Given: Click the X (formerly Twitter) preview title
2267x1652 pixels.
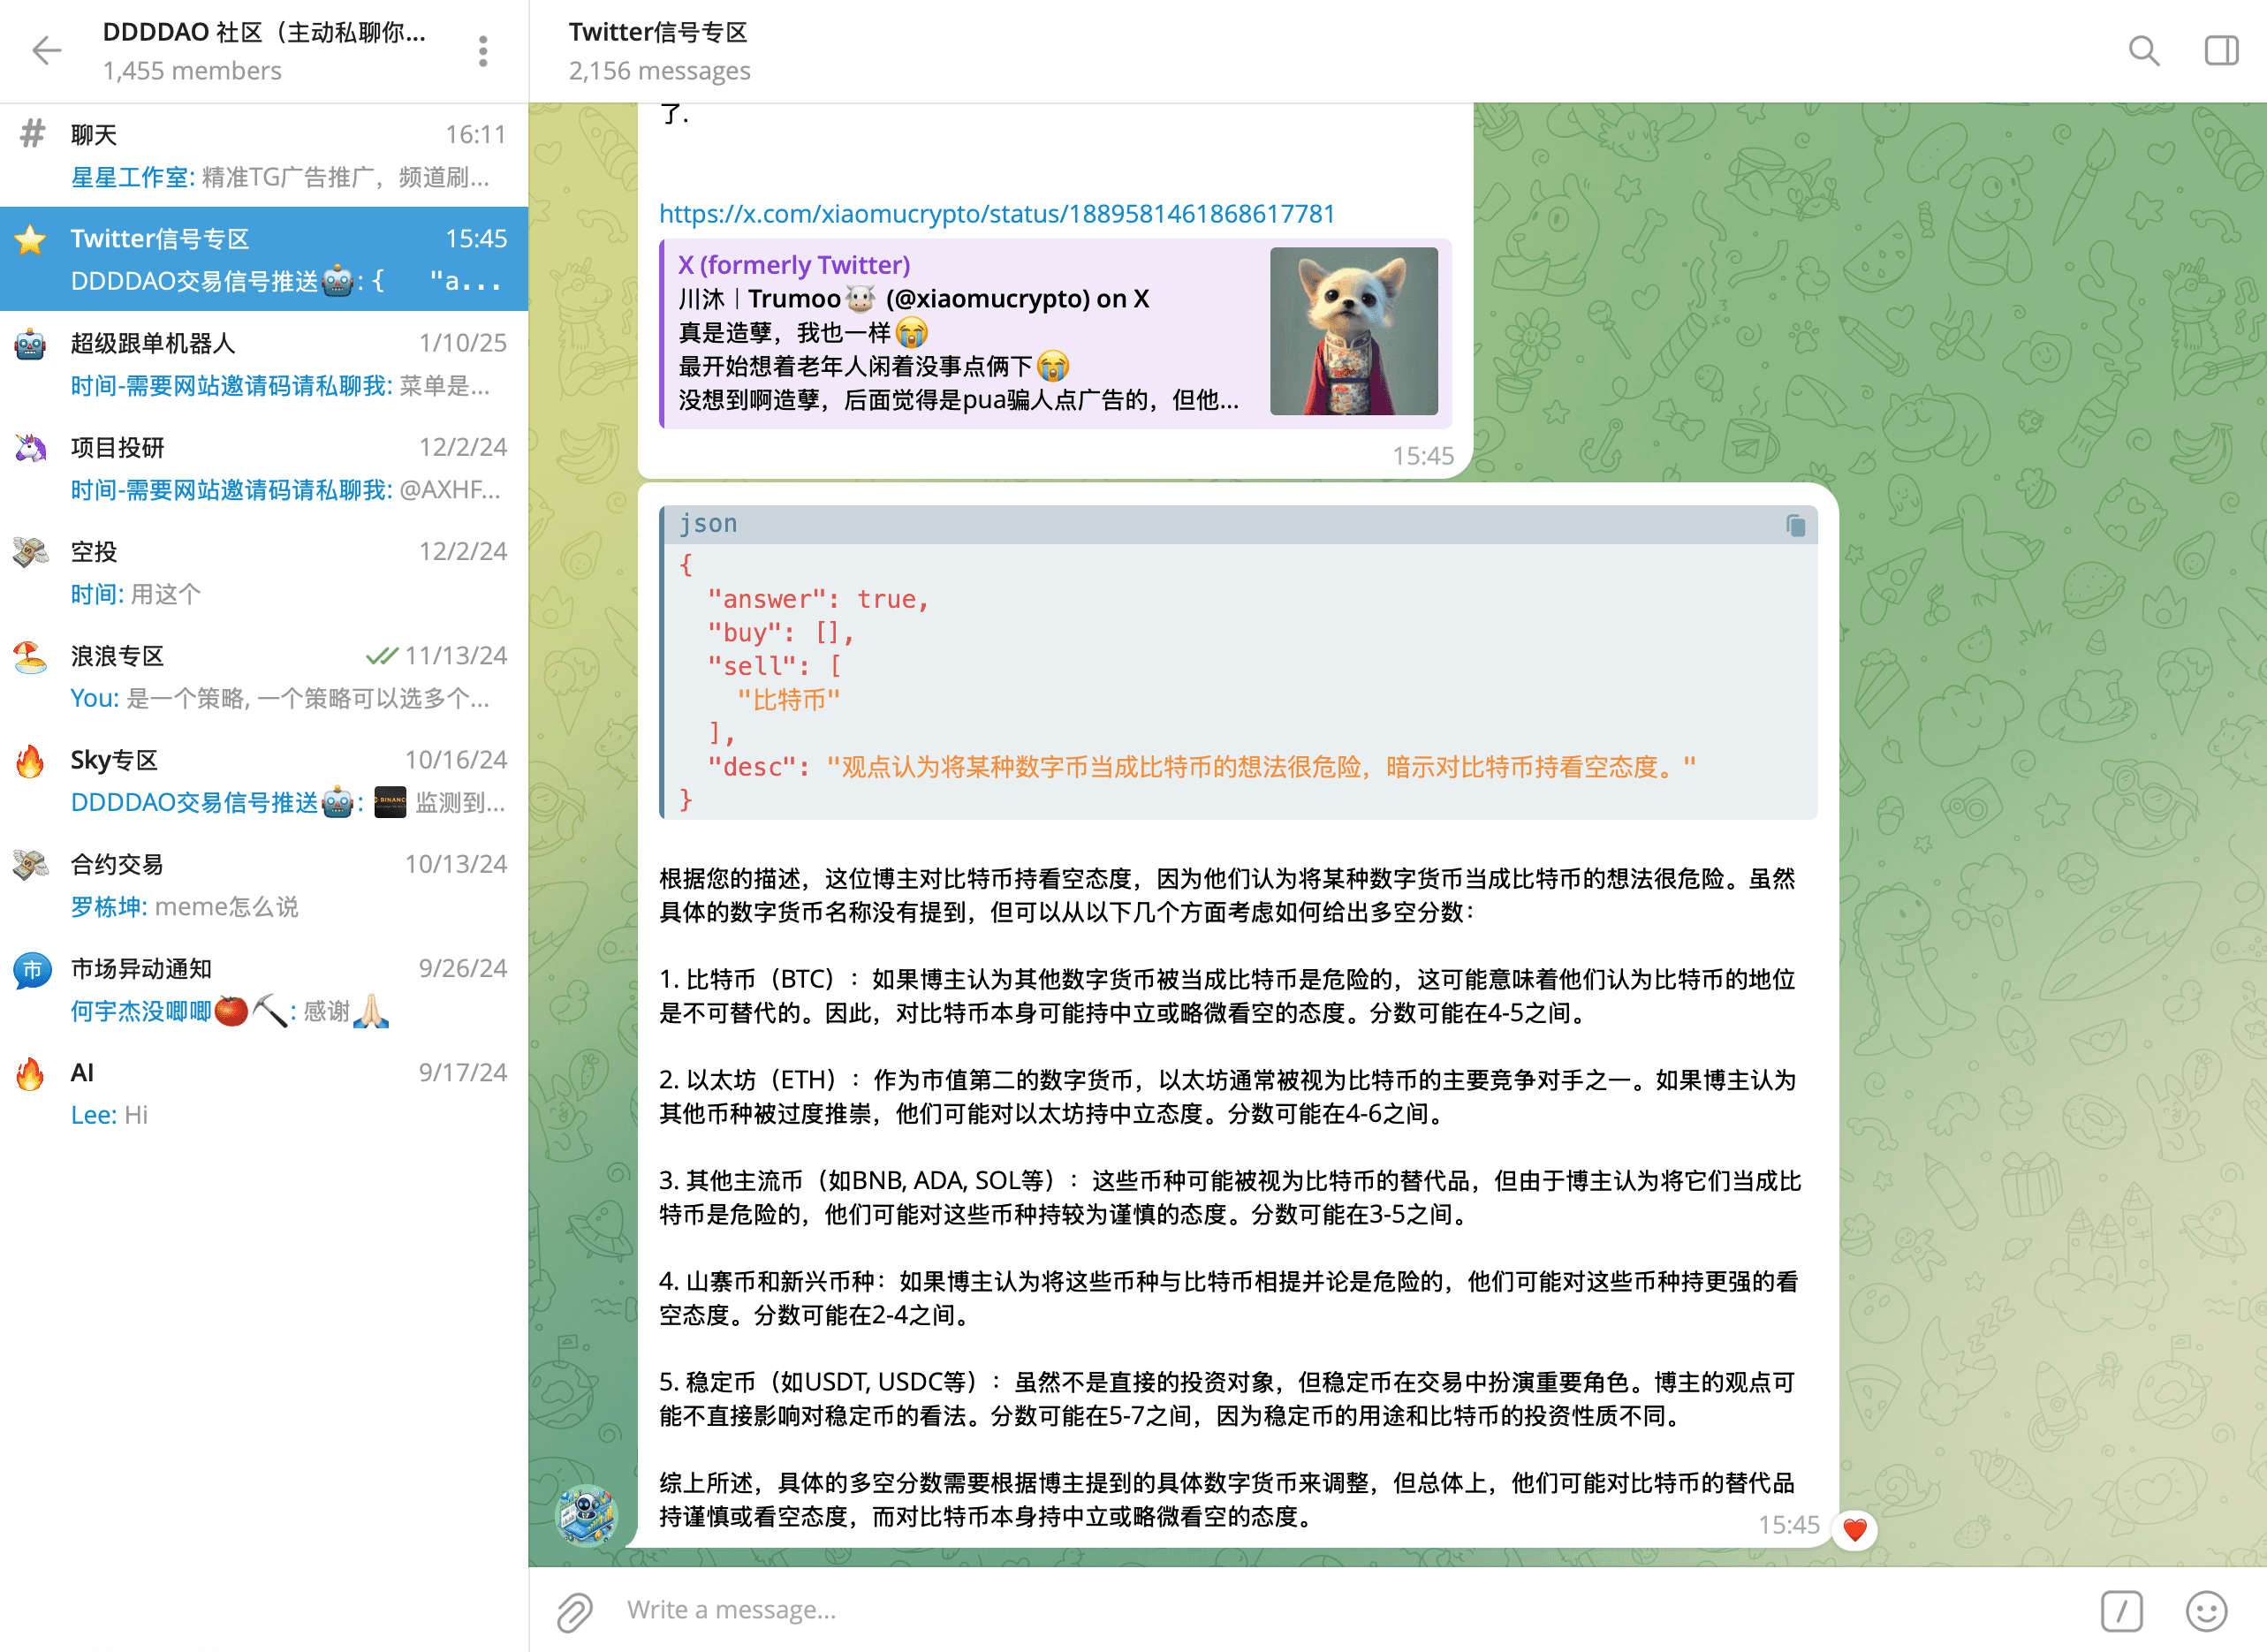Looking at the screenshot, I should click(x=794, y=265).
